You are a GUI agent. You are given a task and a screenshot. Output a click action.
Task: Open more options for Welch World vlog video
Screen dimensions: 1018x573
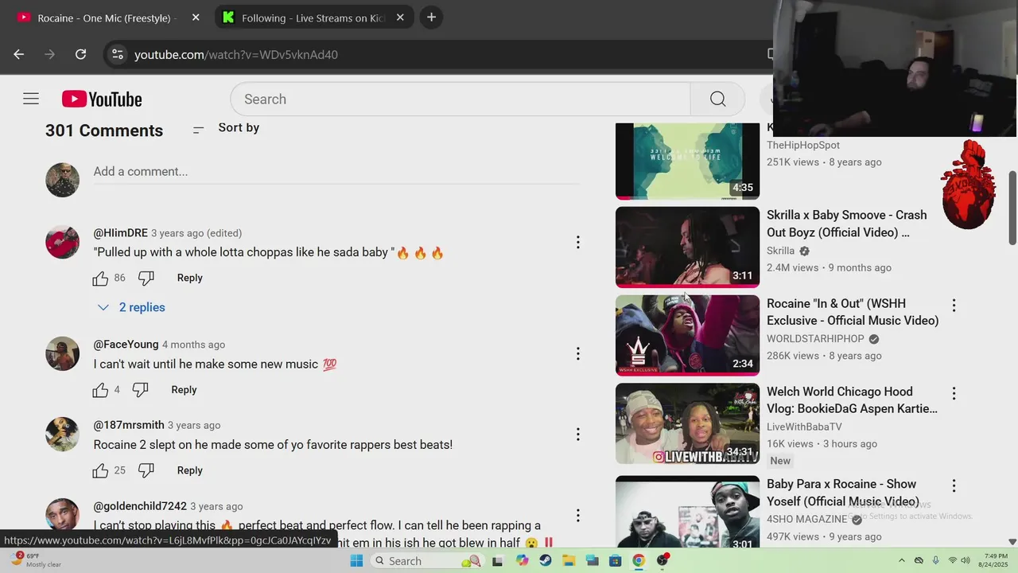954,393
